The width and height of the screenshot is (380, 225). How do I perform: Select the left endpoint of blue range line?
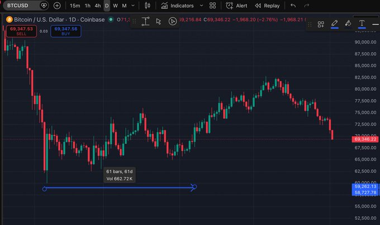(44, 189)
